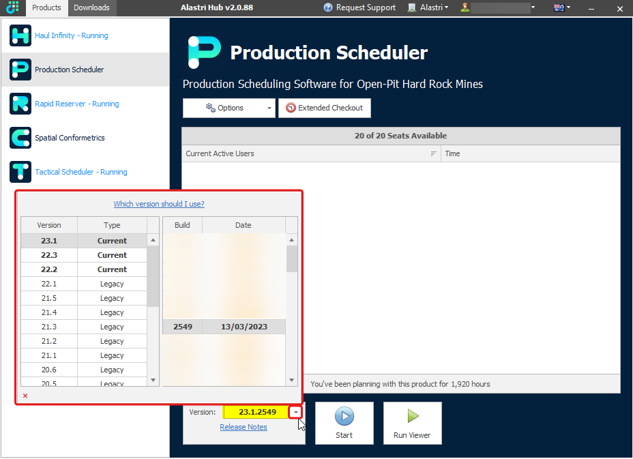Screen dimensions: 633x459
Task: Click the Time column header
Action: coord(531,153)
